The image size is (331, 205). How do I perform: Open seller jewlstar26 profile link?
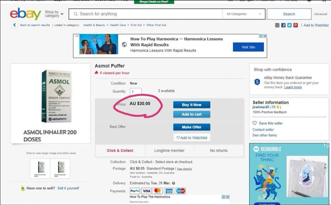click(261, 107)
